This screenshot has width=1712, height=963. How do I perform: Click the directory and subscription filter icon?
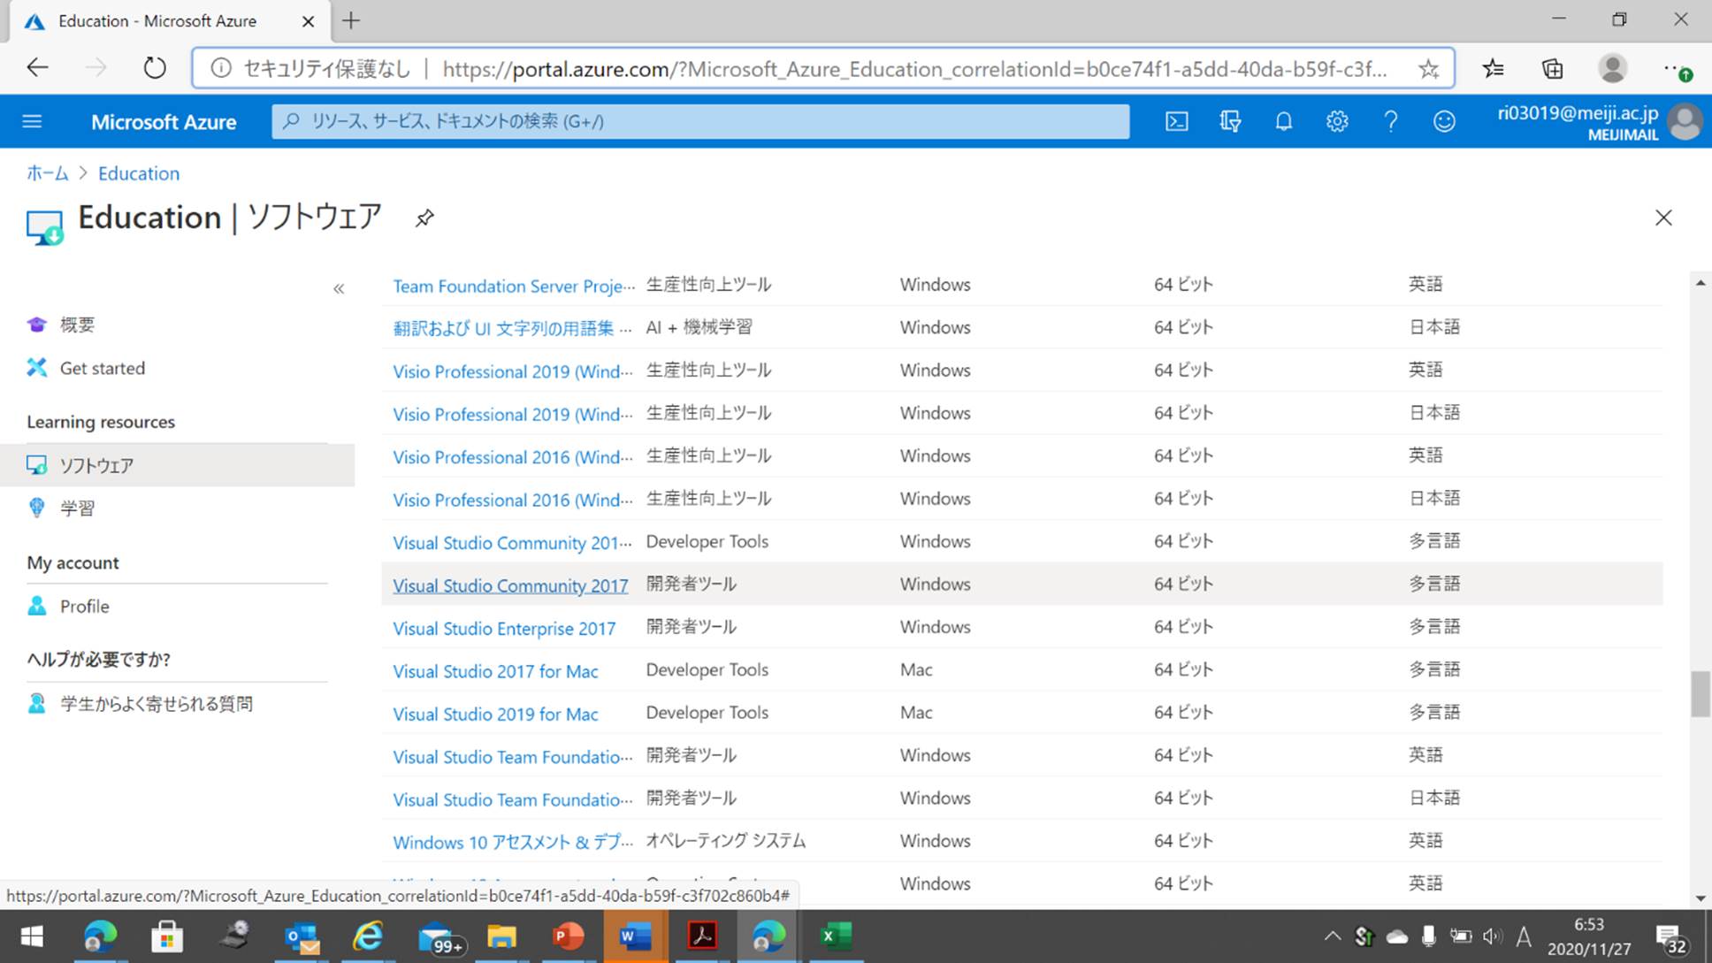click(x=1230, y=121)
